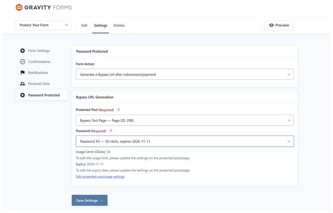Click the Password (Required) field label
This screenshot has height=213, width=333.
click(91, 131)
